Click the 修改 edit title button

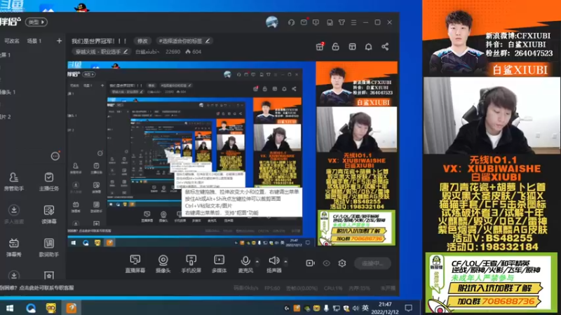coord(142,41)
